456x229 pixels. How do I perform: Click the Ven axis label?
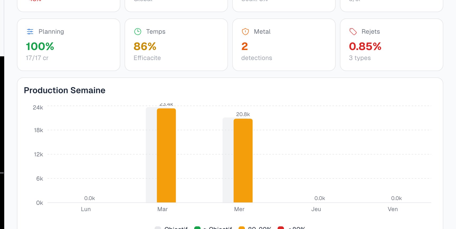[x=393, y=209]
